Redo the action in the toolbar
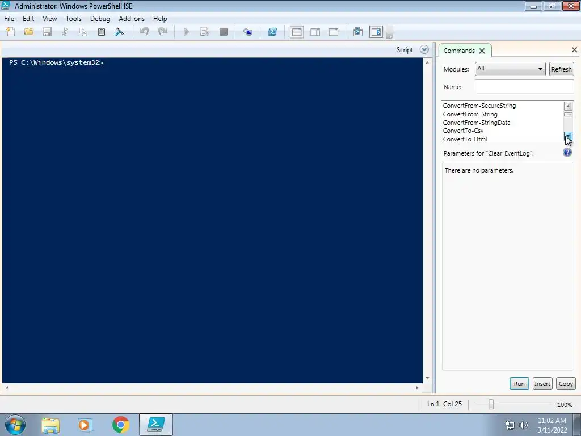The width and height of the screenshot is (581, 436). point(163,32)
